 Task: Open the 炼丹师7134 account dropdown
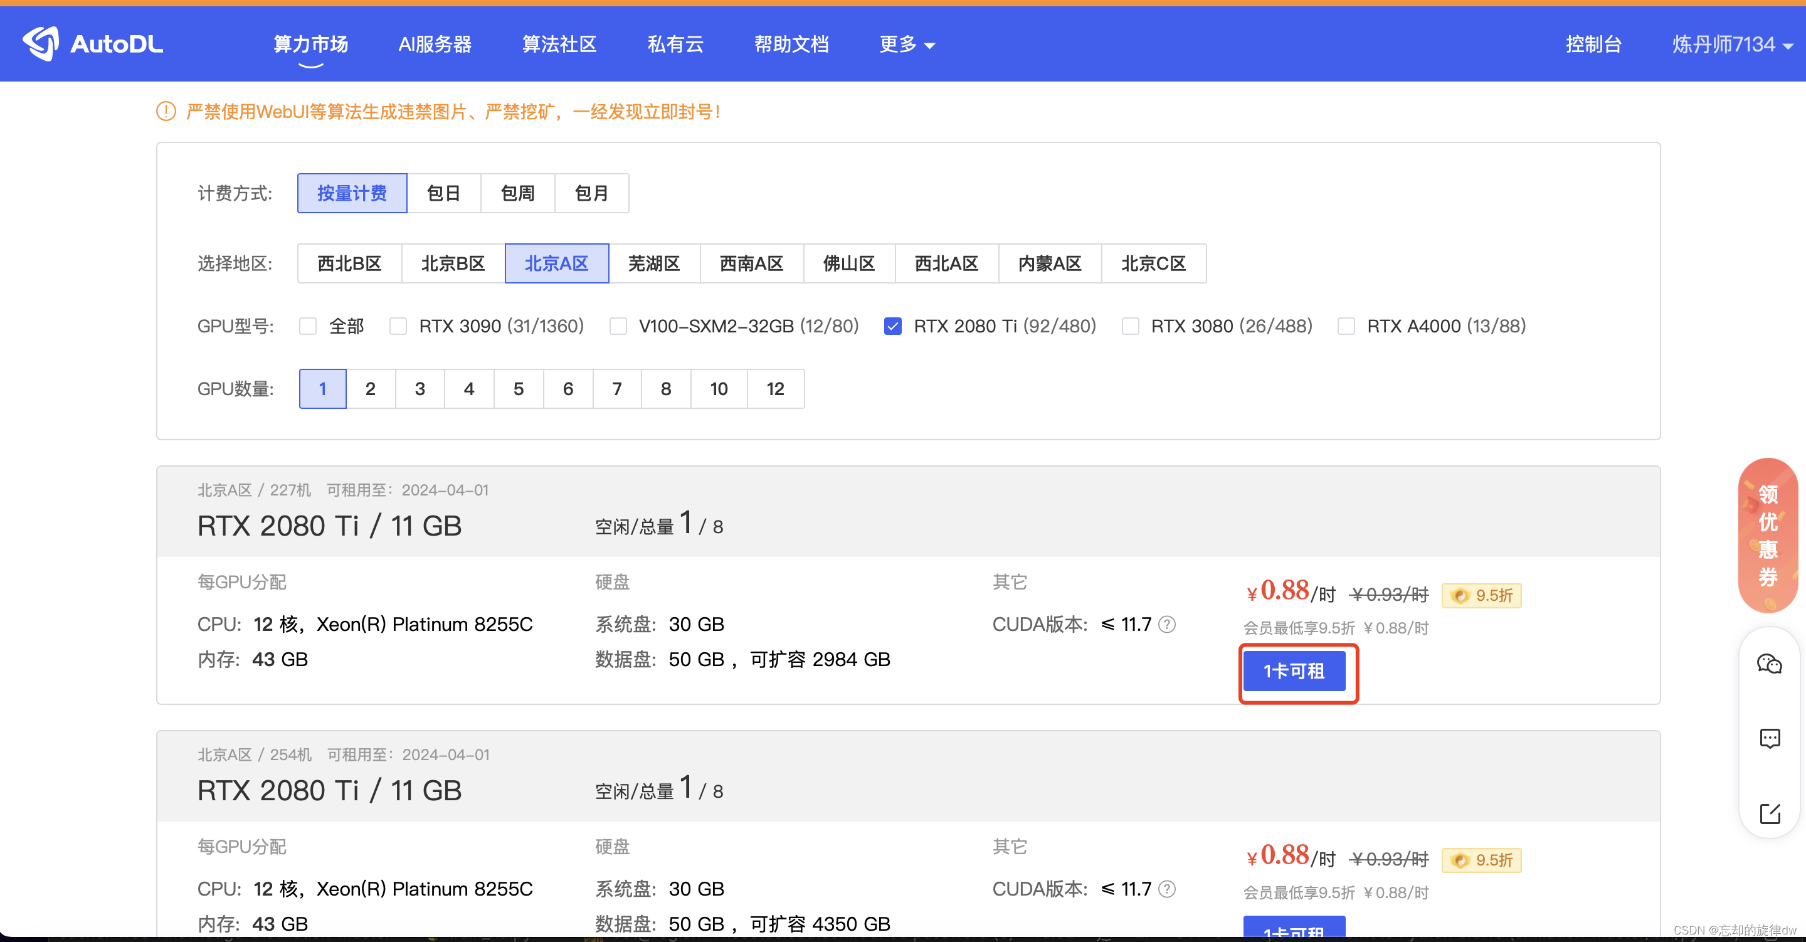pyautogui.click(x=1729, y=43)
